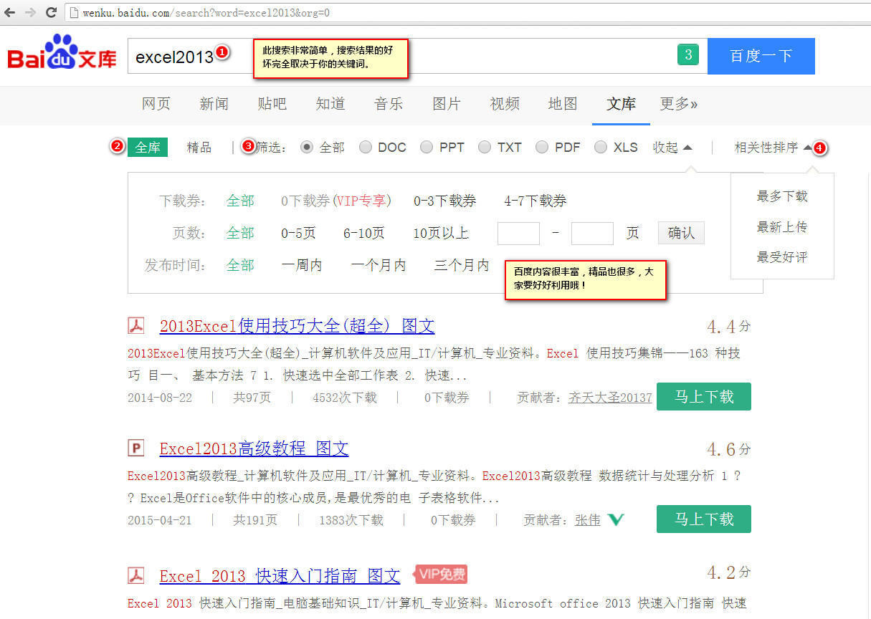Open contributor 张伟 profile
Viewport: 871px width, 619px height.
coord(588,520)
